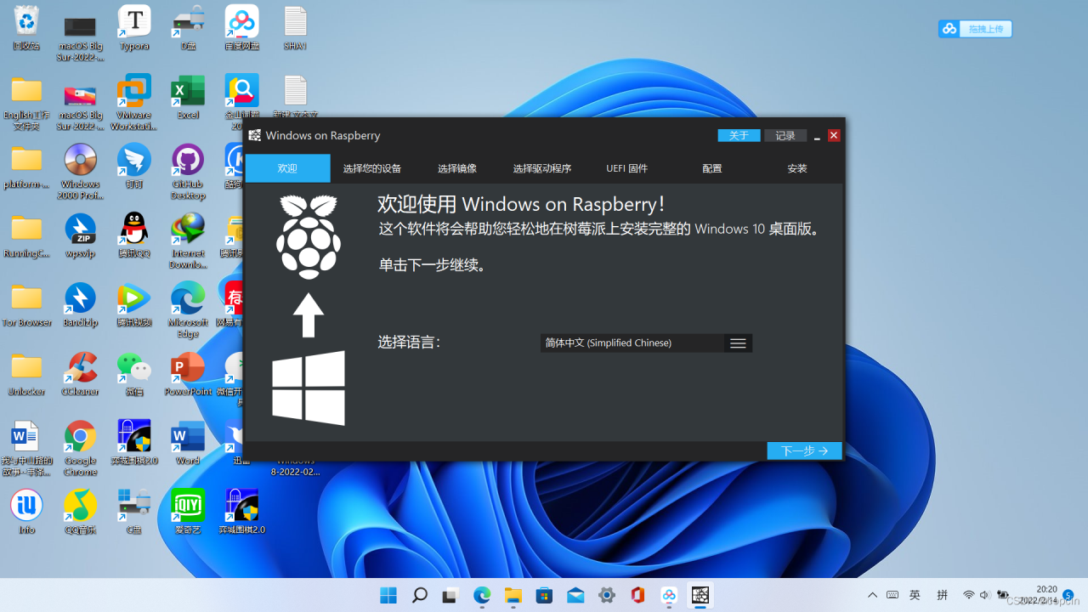
Task: Open Internet Download Manager shortcut
Action: coord(188,241)
